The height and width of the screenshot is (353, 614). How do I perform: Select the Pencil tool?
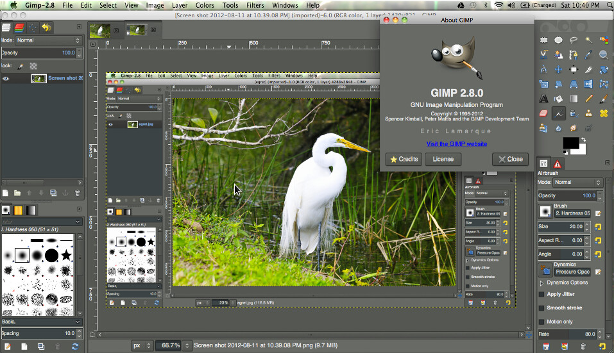click(588, 99)
